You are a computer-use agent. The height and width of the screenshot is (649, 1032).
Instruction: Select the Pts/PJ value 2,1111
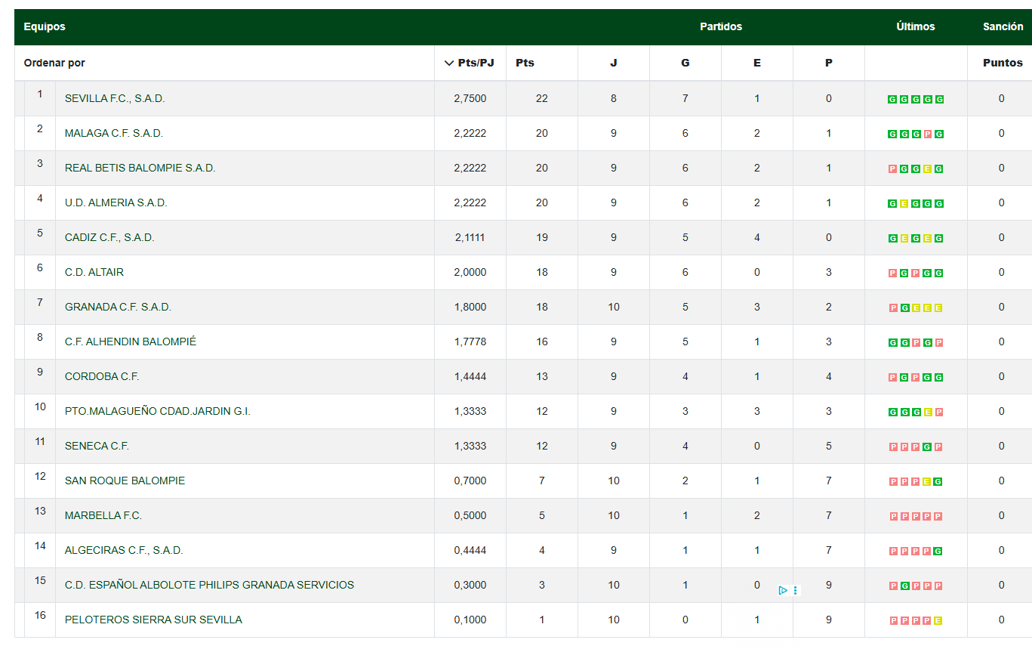pyautogui.click(x=470, y=237)
